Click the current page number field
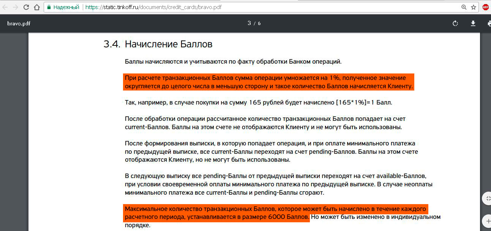This screenshot has width=491, height=231. point(249,23)
